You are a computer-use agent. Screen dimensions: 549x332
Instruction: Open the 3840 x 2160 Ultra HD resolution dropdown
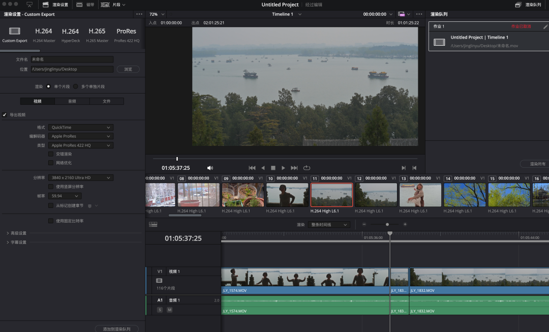(x=81, y=177)
